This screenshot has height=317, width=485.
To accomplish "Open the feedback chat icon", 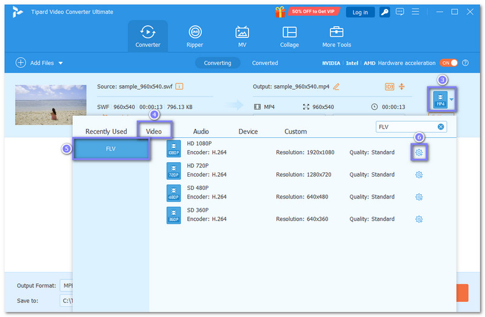I will click(400, 12).
